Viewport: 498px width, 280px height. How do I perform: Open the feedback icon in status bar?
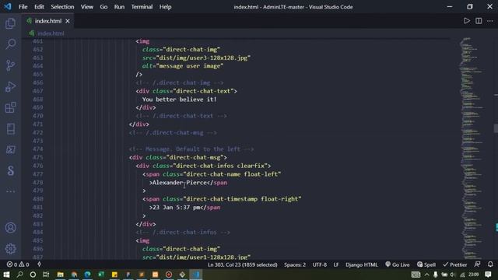coord(477,264)
